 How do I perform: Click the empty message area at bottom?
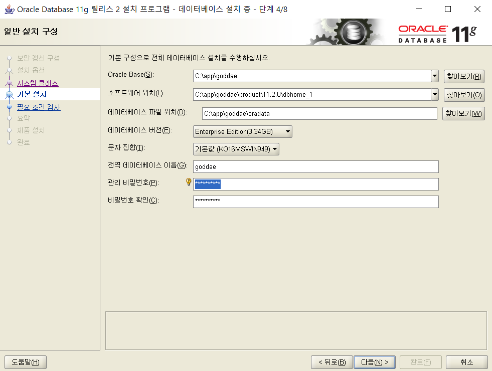(x=296, y=330)
